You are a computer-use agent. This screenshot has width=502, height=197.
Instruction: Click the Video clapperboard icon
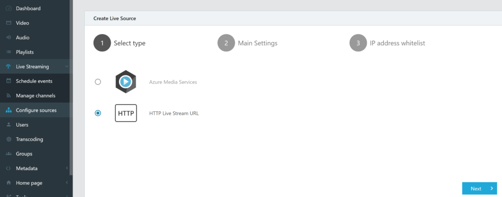[9, 23]
